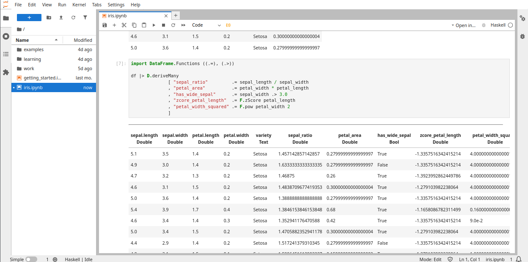Click Mode: Edit in status bar
The height and width of the screenshot is (262, 528).
pos(430,259)
